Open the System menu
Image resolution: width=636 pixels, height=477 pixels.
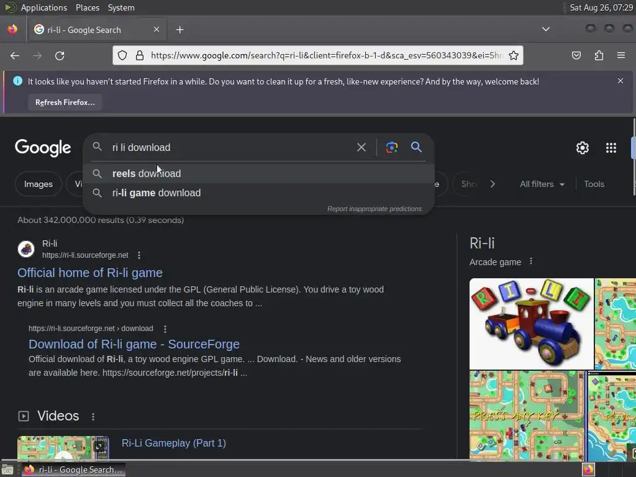pos(121,7)
